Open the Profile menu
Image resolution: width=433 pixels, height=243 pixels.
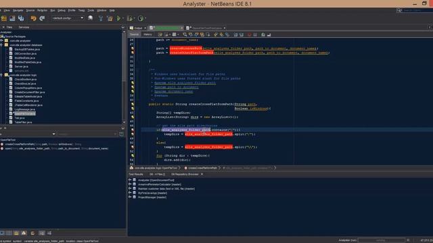[x=72, y=11]
